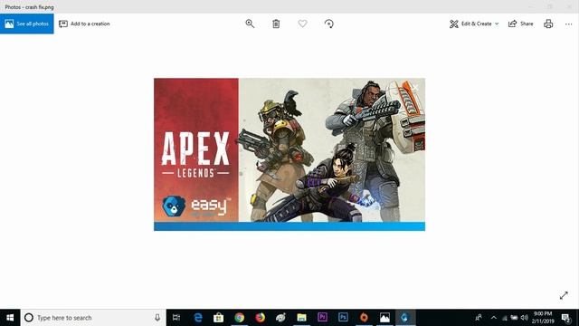Rotate the photo with the rotate icon
The image size is (579, 326).
click(x=329, y=24)
